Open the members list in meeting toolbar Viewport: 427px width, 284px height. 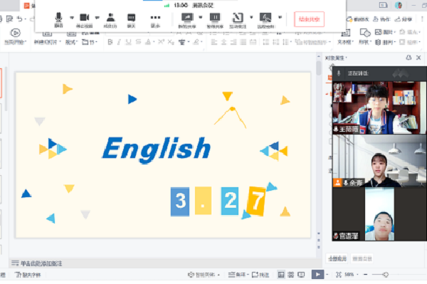[x=110, y=20]
